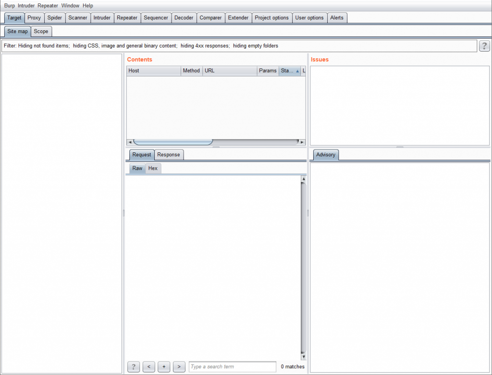This screenshot has height=375, width=492.
Task: Switch to the Intruder tab
Action: click(x=102, y=18)
